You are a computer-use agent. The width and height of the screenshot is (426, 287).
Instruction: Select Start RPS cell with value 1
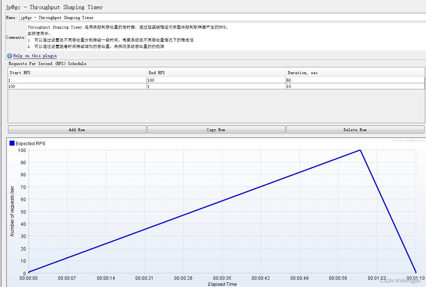(x=77, y=80)
